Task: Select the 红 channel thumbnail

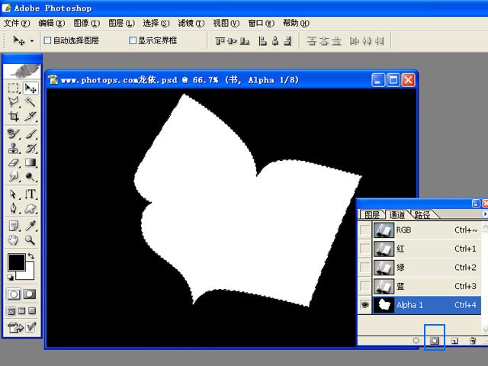Action: (383, 249)
